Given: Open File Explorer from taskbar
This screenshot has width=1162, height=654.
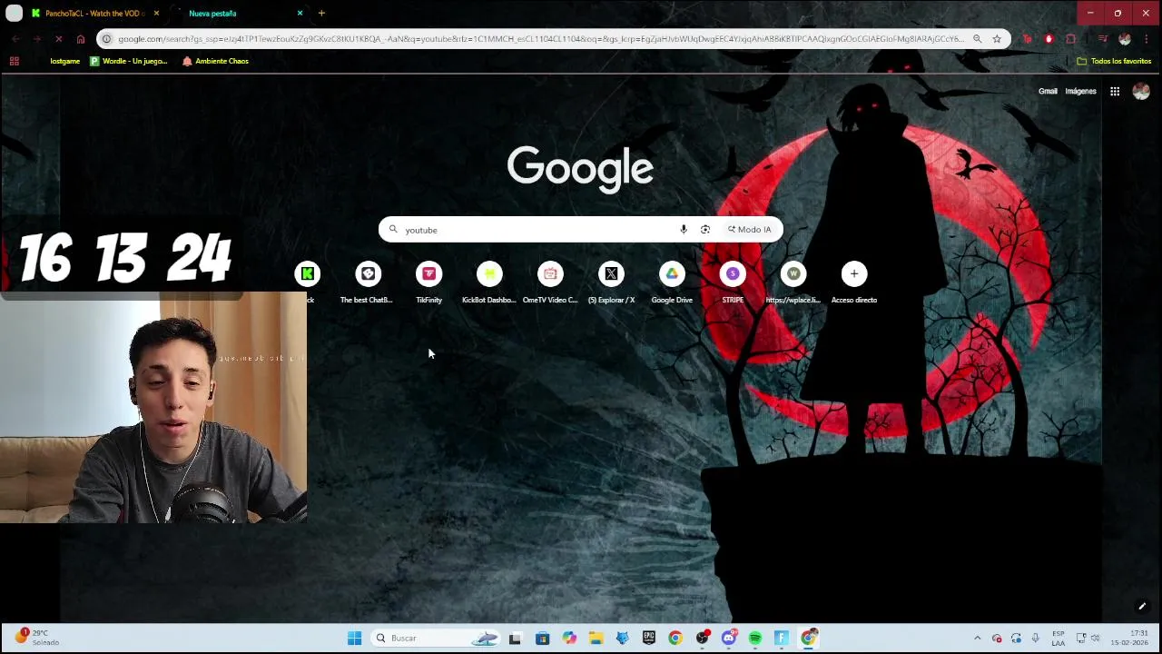Looking at the screenshot, I should (x=596, y=638).
